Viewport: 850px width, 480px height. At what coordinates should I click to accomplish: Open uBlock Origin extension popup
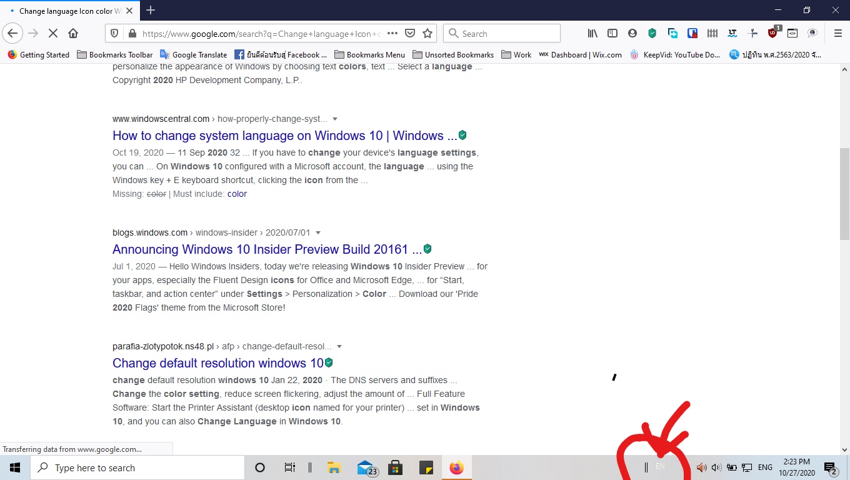click(773, 32)
